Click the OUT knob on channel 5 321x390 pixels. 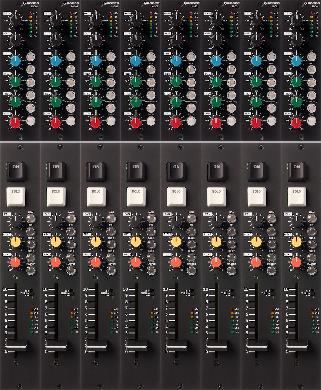[176, 41]
